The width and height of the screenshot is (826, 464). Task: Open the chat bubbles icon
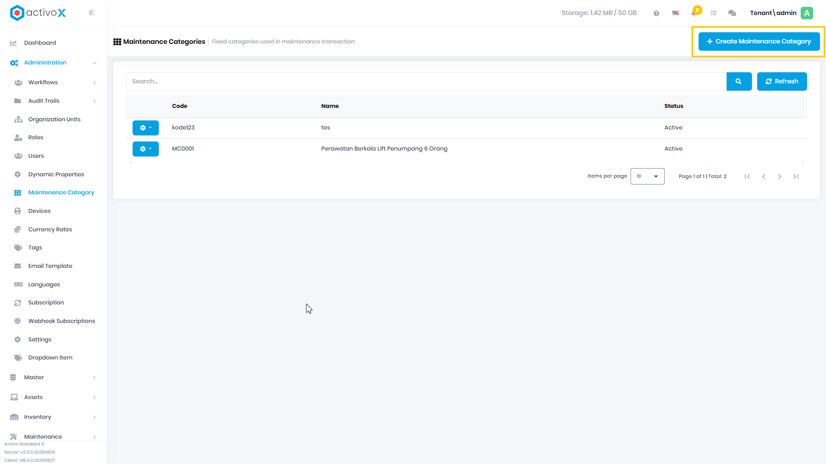click(x=732, y=13)
